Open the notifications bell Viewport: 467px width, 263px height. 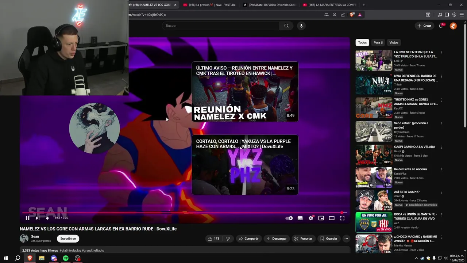[441, 26]
